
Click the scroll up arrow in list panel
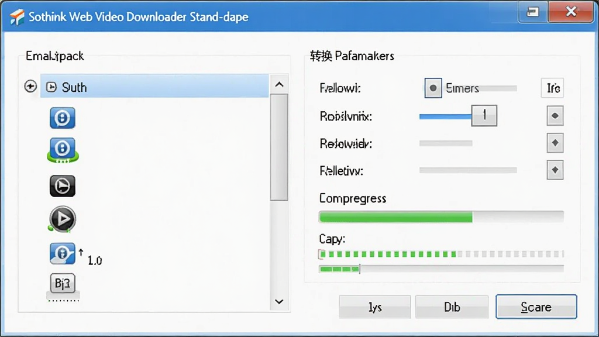[279, 84]
